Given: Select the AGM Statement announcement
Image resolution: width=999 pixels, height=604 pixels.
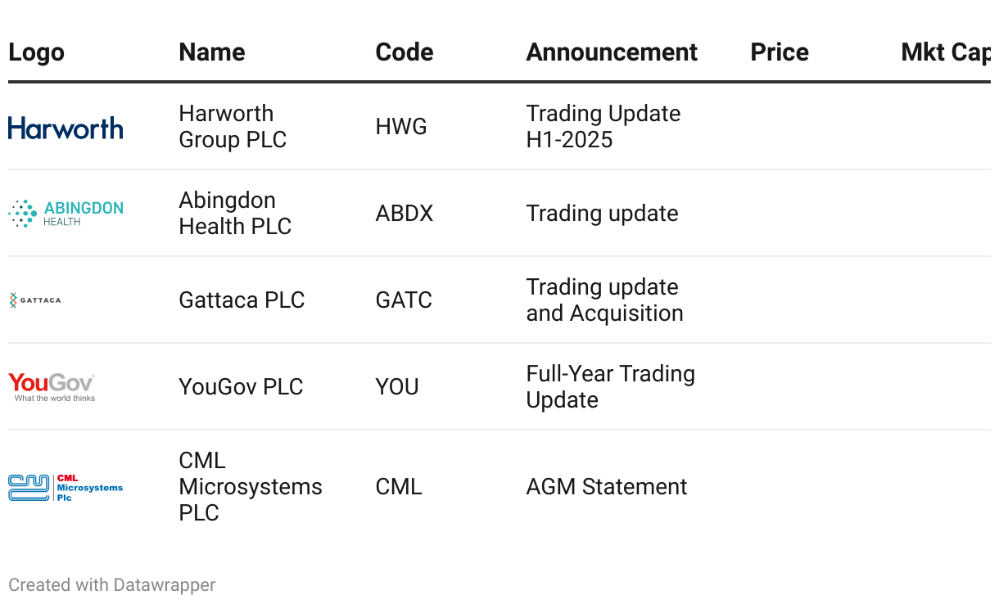Looking at the screenshot, I should tap(607, 487).
